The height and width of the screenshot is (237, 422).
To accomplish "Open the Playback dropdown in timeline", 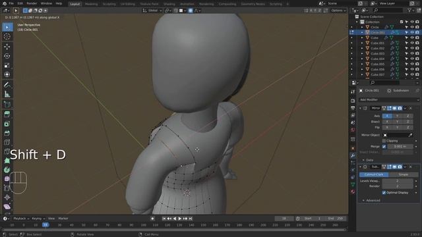I will [21, 219].
